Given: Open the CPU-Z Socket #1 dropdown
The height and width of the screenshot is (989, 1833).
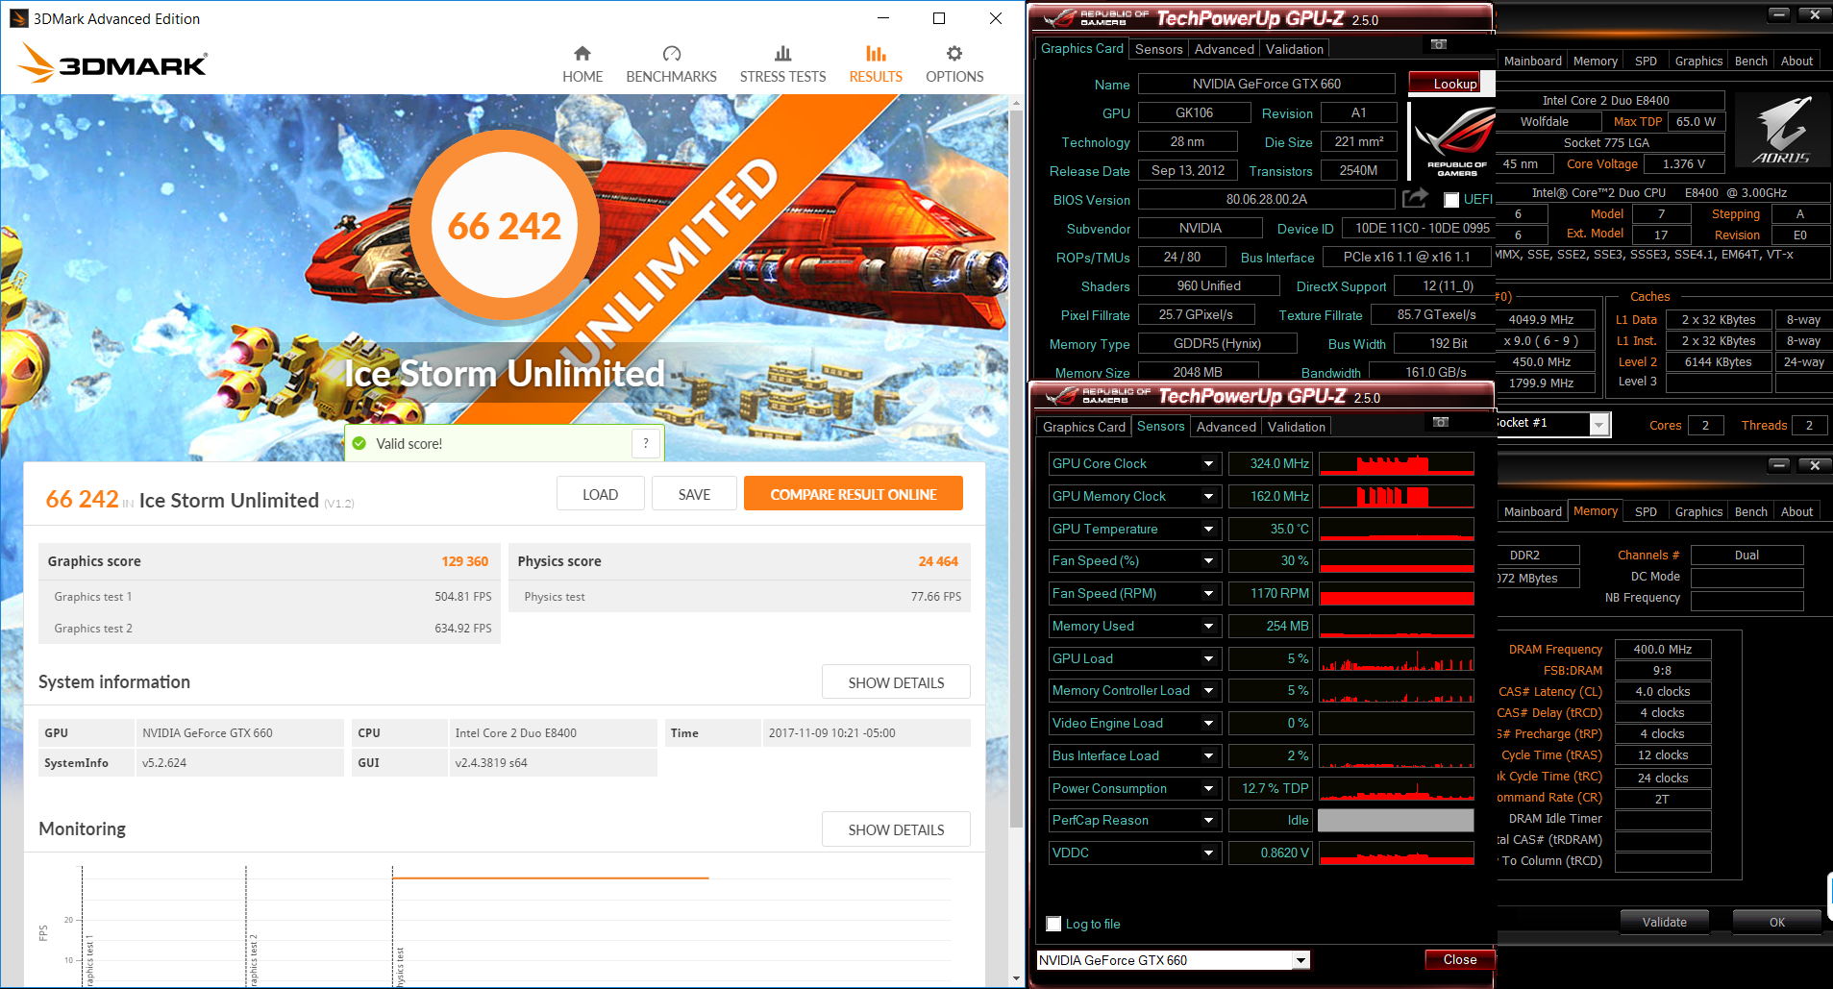Looking at the screenshot, I should pos(1599,424).
